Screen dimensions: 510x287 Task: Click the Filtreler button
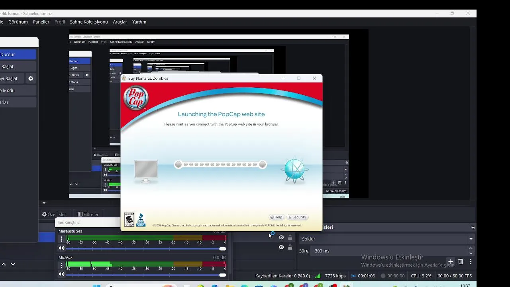pos(88,214)
